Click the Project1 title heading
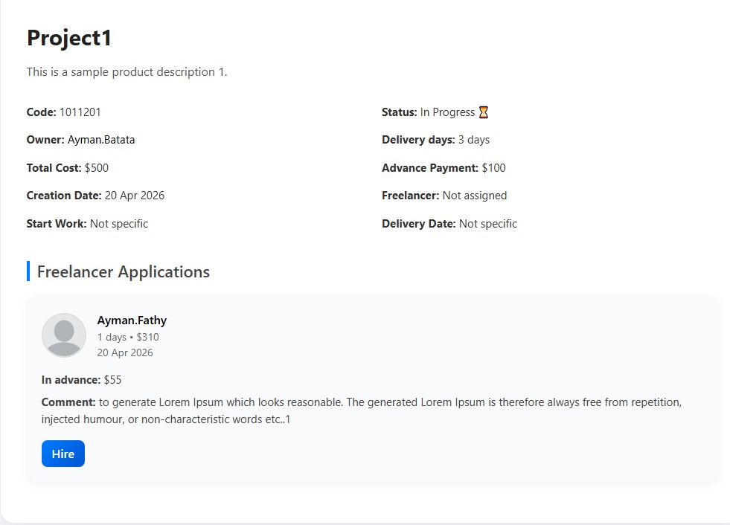This screenshot has height=525, width=730. click(69, 38)
